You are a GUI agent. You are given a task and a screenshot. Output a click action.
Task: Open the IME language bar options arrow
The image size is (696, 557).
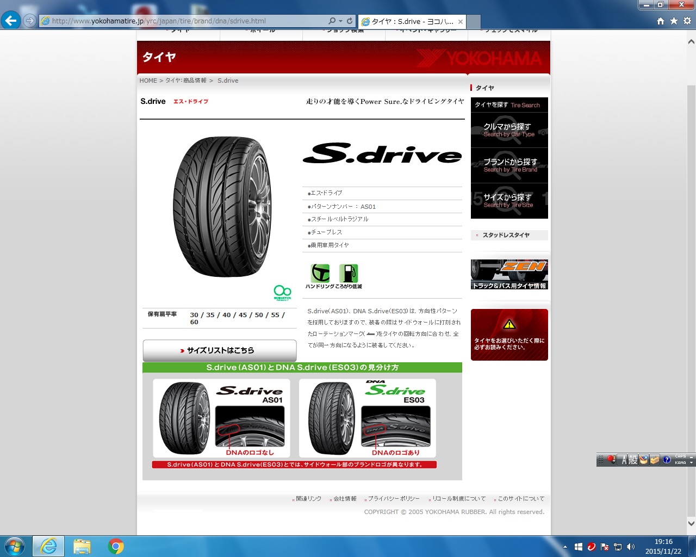pos(692,463)
